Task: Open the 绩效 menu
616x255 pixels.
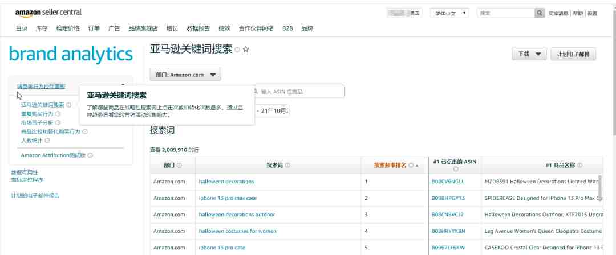Action: (224, 28)
